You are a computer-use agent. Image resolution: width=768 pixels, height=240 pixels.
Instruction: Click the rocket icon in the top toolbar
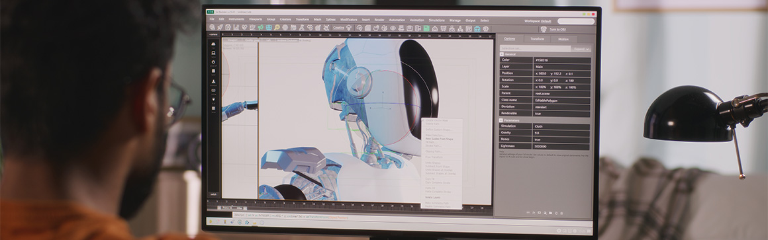tap(219, 28)
